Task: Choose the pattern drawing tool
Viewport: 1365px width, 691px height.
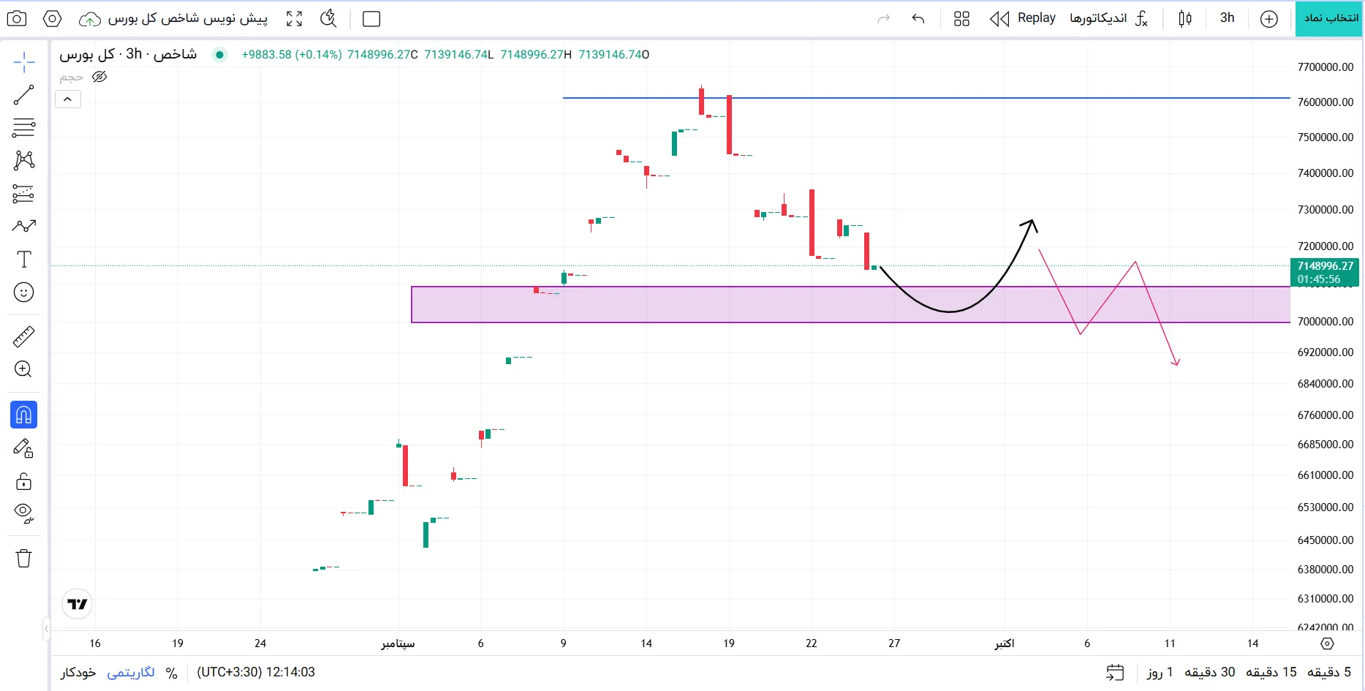Action: 24,161
